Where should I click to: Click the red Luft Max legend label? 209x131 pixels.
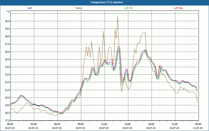pos(178,8)
